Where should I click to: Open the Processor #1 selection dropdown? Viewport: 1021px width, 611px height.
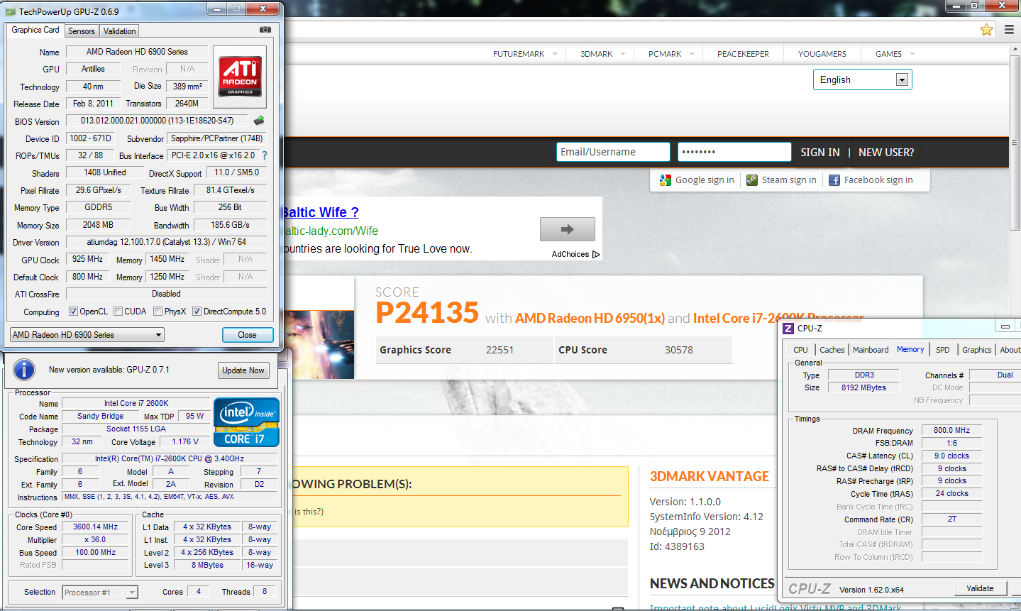pos(100,593)
